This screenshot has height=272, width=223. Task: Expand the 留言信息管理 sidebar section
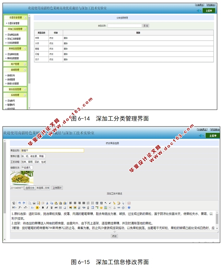pos(25,89)
